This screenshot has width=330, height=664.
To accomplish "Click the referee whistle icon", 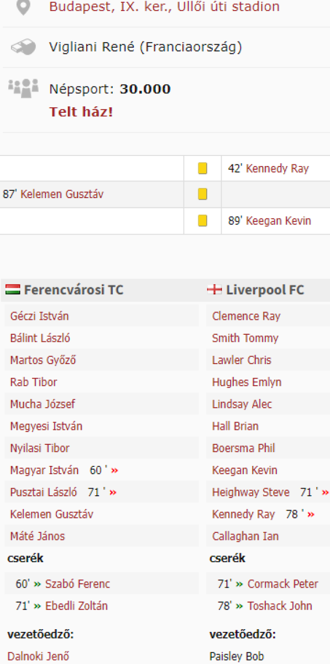I will click(x=23, y=48).
